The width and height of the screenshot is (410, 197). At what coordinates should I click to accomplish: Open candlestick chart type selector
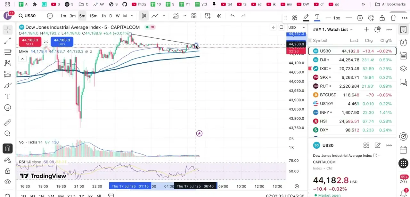[144, 16]
